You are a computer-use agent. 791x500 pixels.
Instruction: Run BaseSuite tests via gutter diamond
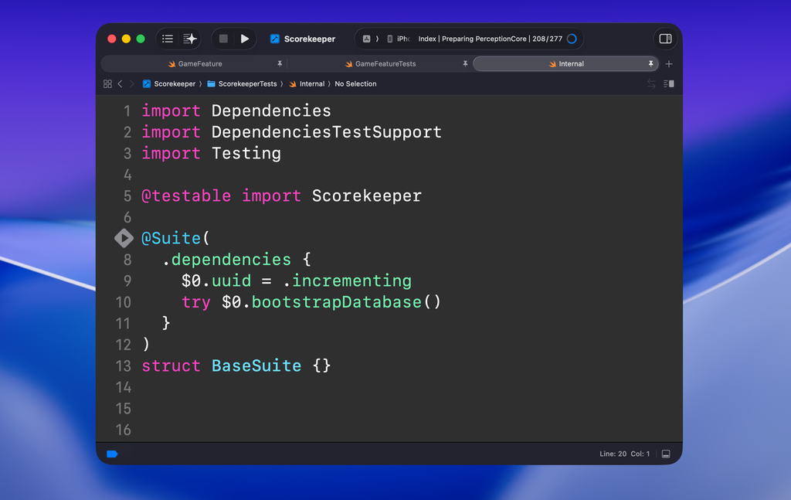coord(124,238)
